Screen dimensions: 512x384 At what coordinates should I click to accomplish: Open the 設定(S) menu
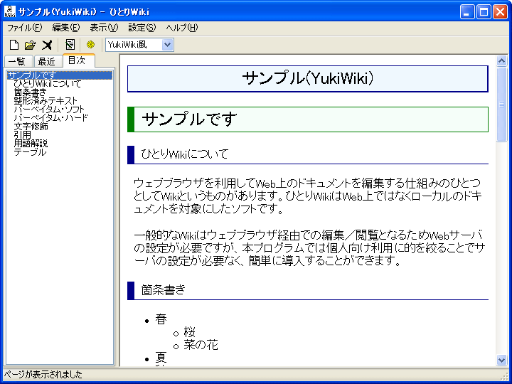tap(142, 28)
